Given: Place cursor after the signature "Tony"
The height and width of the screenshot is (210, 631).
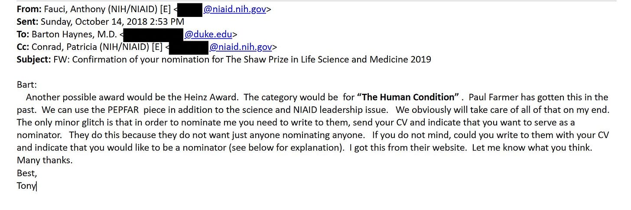Looking at the screenshot, I should click(36, 186).
